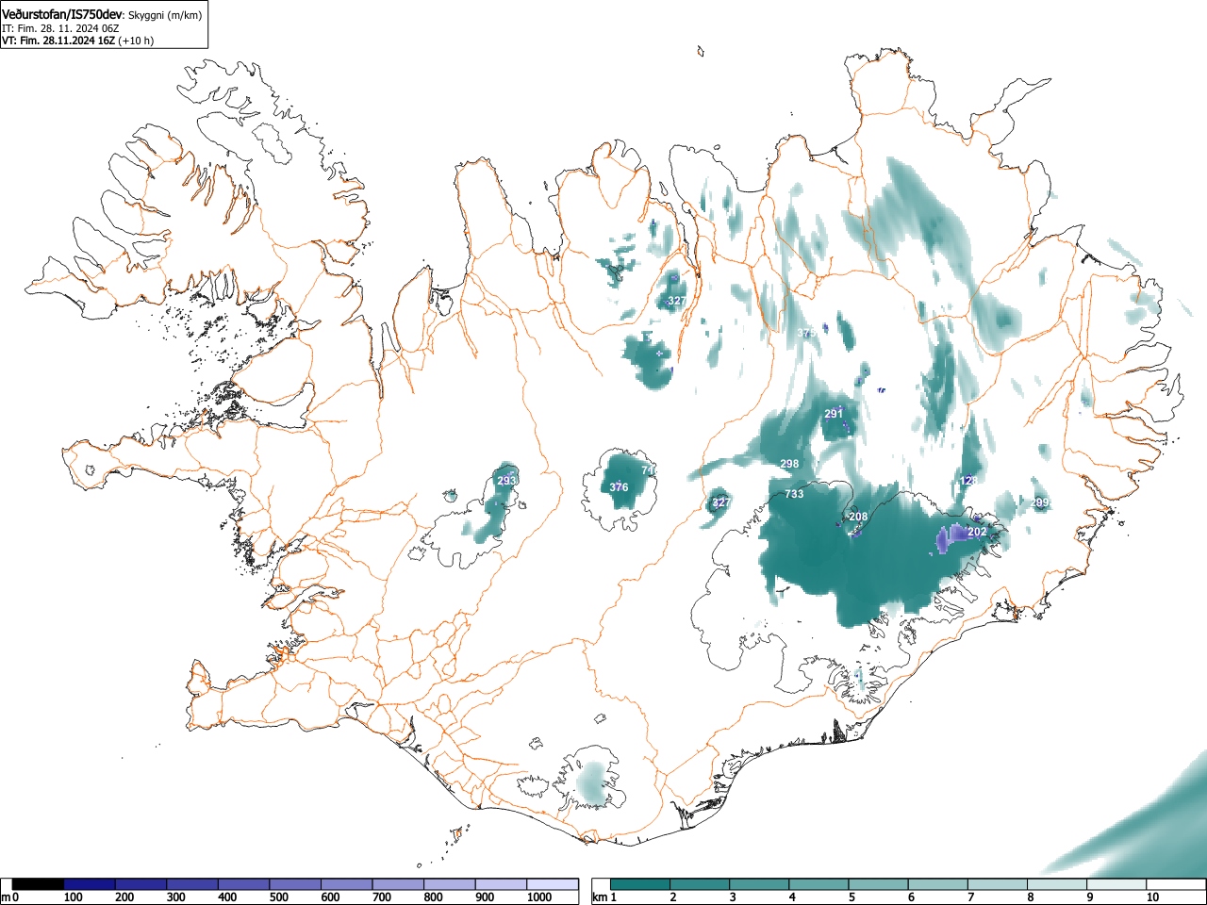This screenshot has height=905, width=1207.
Task: Click the 327 label nearest the 733 value
Action: pos(721,502)
